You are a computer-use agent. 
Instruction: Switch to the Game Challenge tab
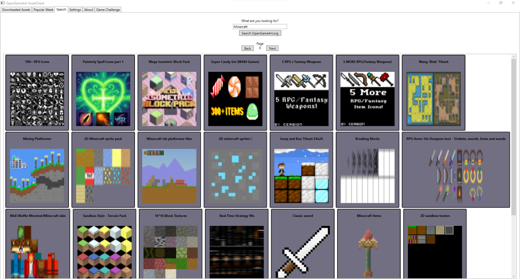[x=107, y=10]
